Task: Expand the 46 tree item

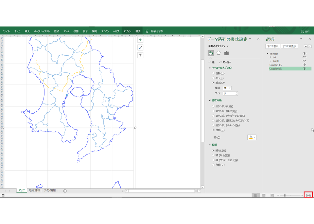Action: (271, 57)
